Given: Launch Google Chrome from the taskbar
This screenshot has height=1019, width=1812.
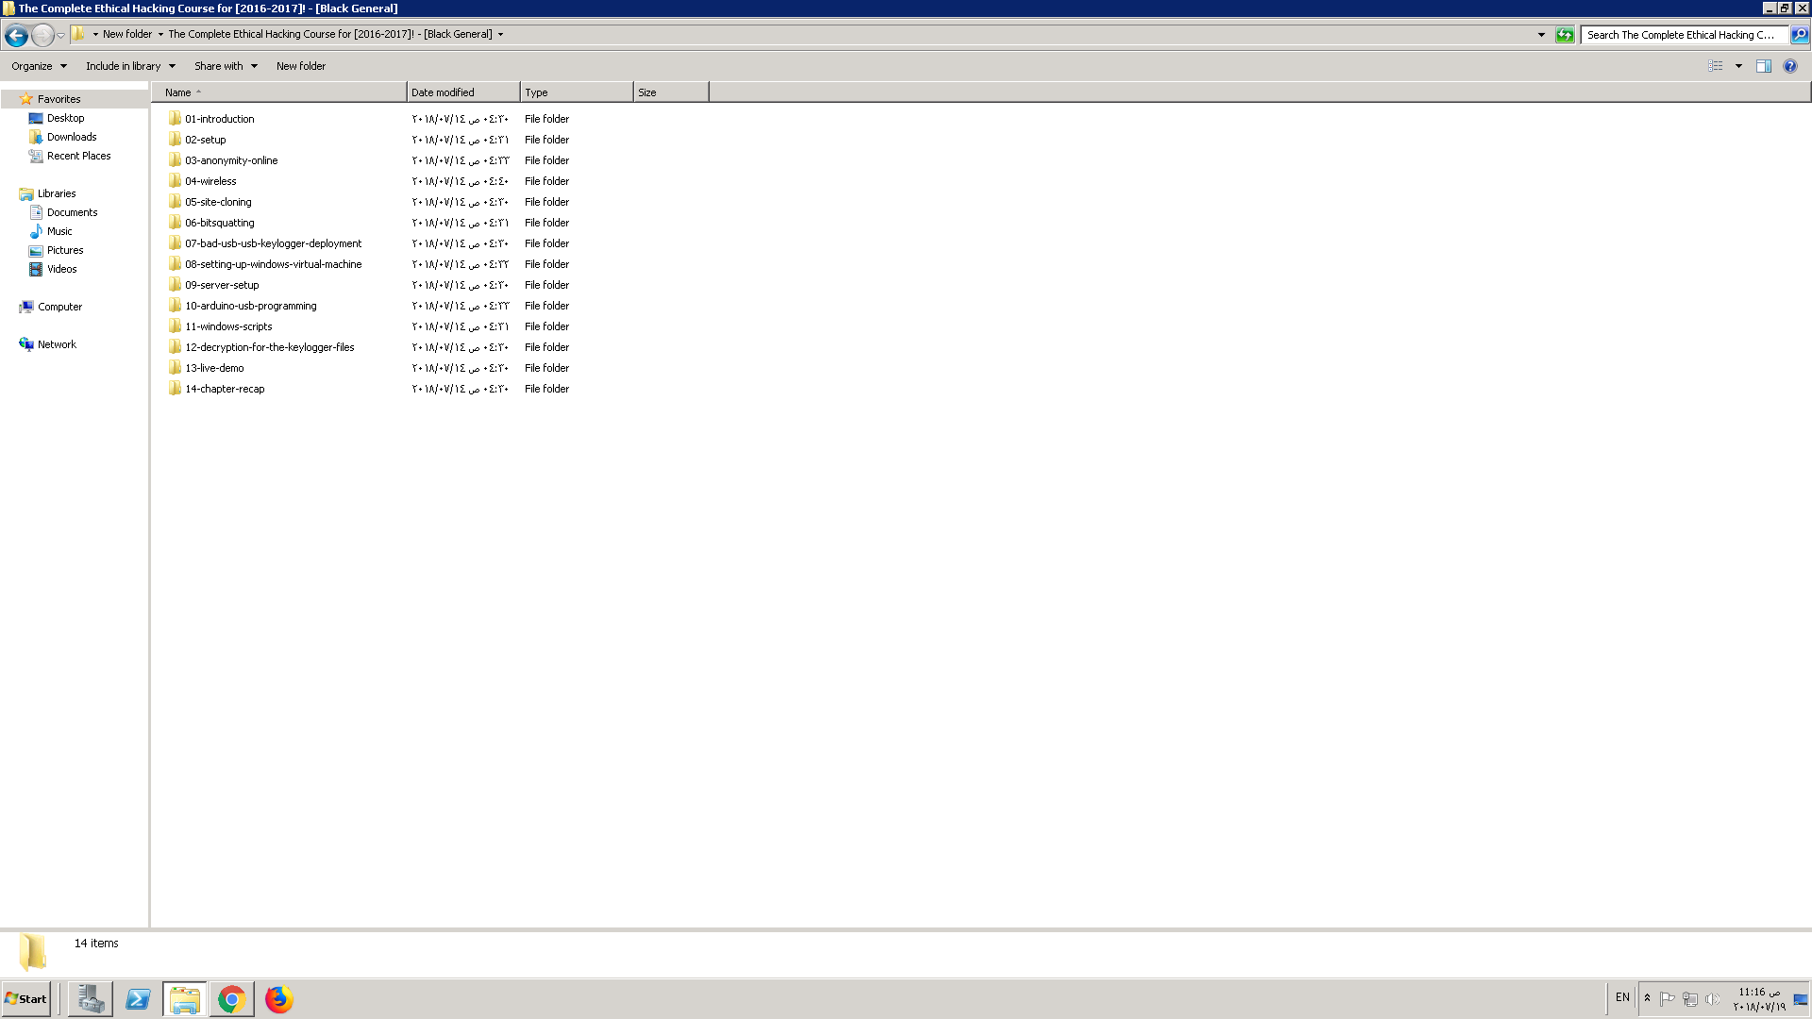Looking at the screenshot, I should tap(231, 999).
